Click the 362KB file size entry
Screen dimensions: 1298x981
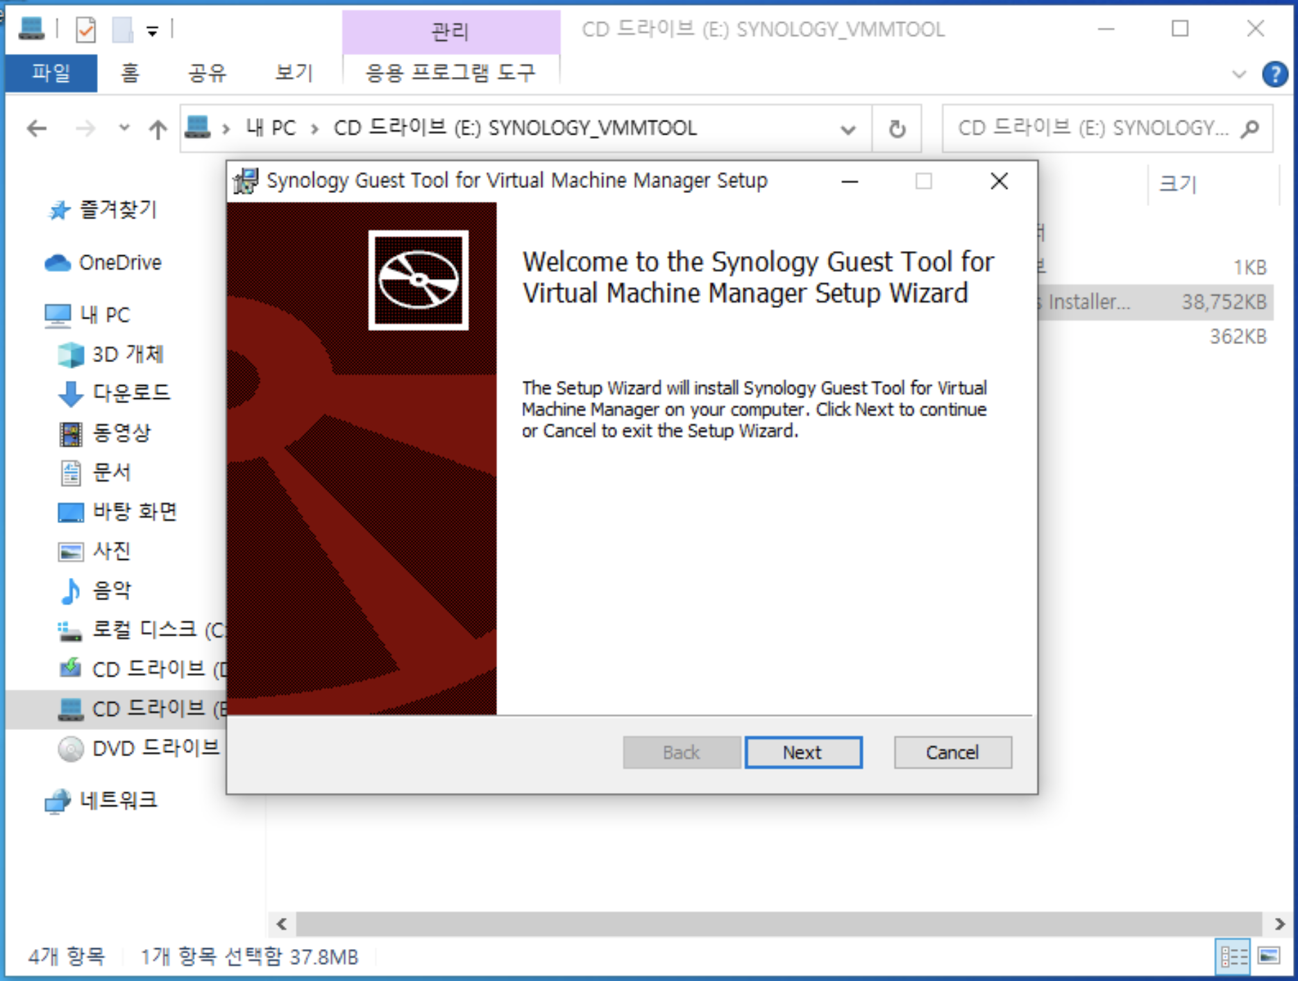(x=1238, y=336)
